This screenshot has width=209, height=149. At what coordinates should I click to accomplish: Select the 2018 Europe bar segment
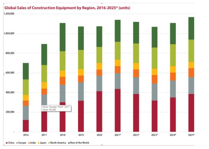[x=62, y=93]
